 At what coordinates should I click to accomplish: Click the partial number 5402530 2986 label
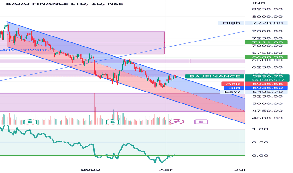(x=24, y=50)
